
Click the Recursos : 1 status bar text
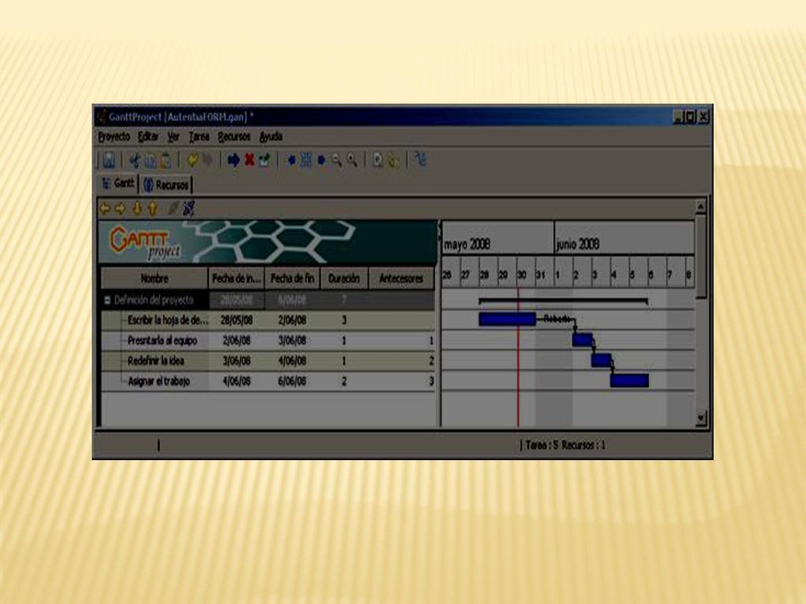tap(583, 445)
